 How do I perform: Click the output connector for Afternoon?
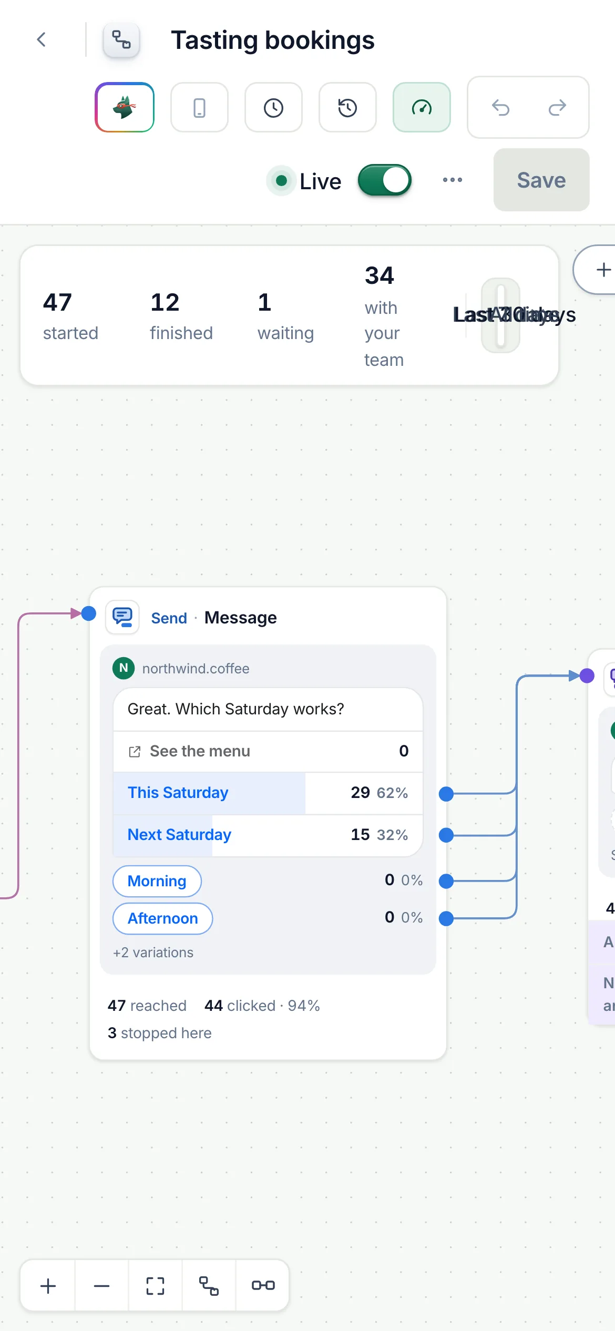(x=446, y=918)
